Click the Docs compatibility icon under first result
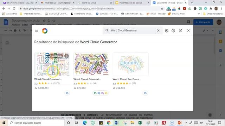Screen dimensions: 225x126 pos(67,93)
